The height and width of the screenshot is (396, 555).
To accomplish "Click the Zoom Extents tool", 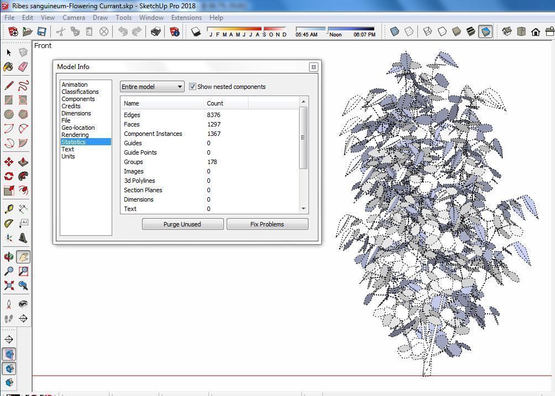I will [9, 286].
